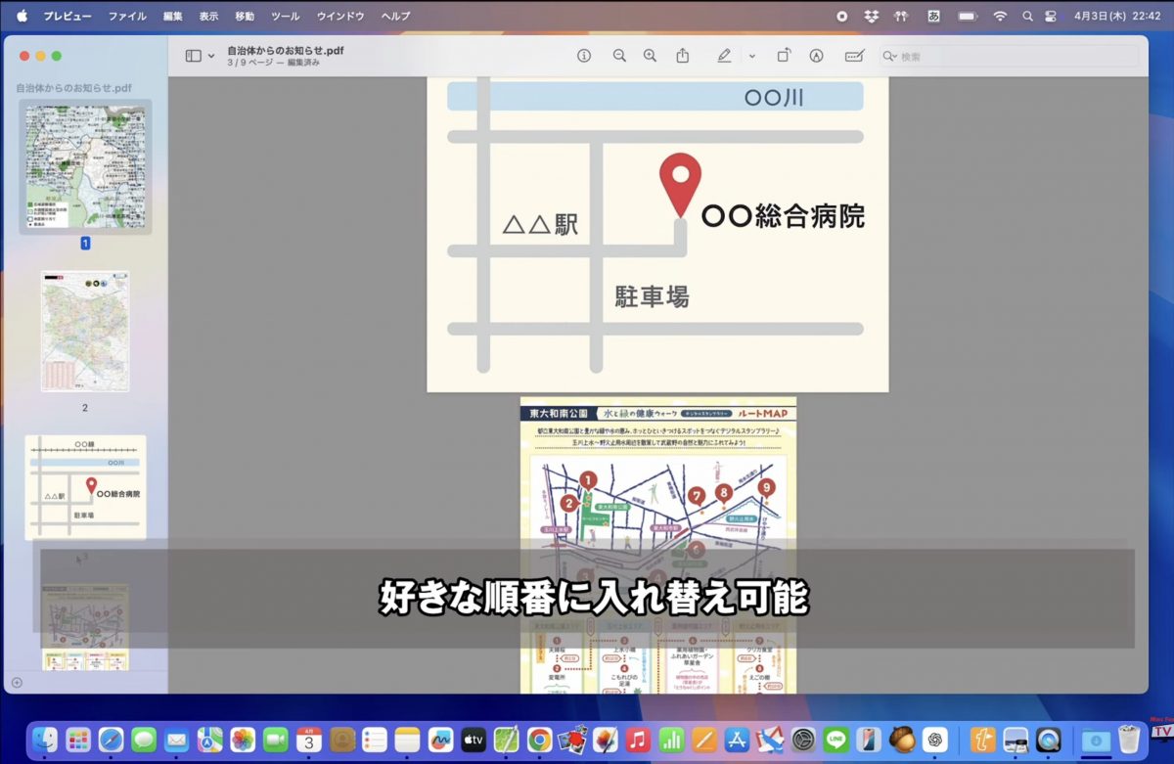Open Control Center in menu bar
1174x764 pixels.
click(x=1051, y=16)
